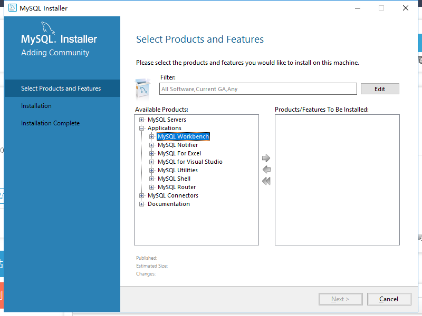The height and width of the screenshot is (316, 422).
Task: Select Documentation category
Action: [x=169, y=204]
